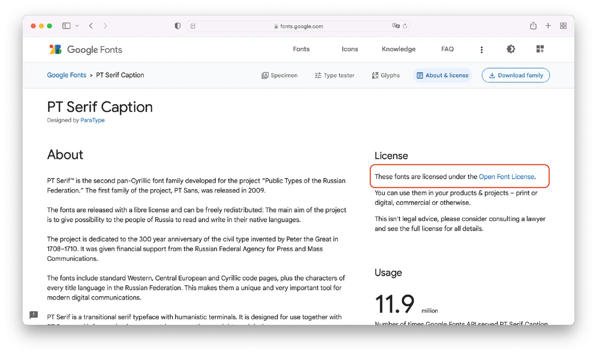Open the ParaType designer link

tap(93, 120)
